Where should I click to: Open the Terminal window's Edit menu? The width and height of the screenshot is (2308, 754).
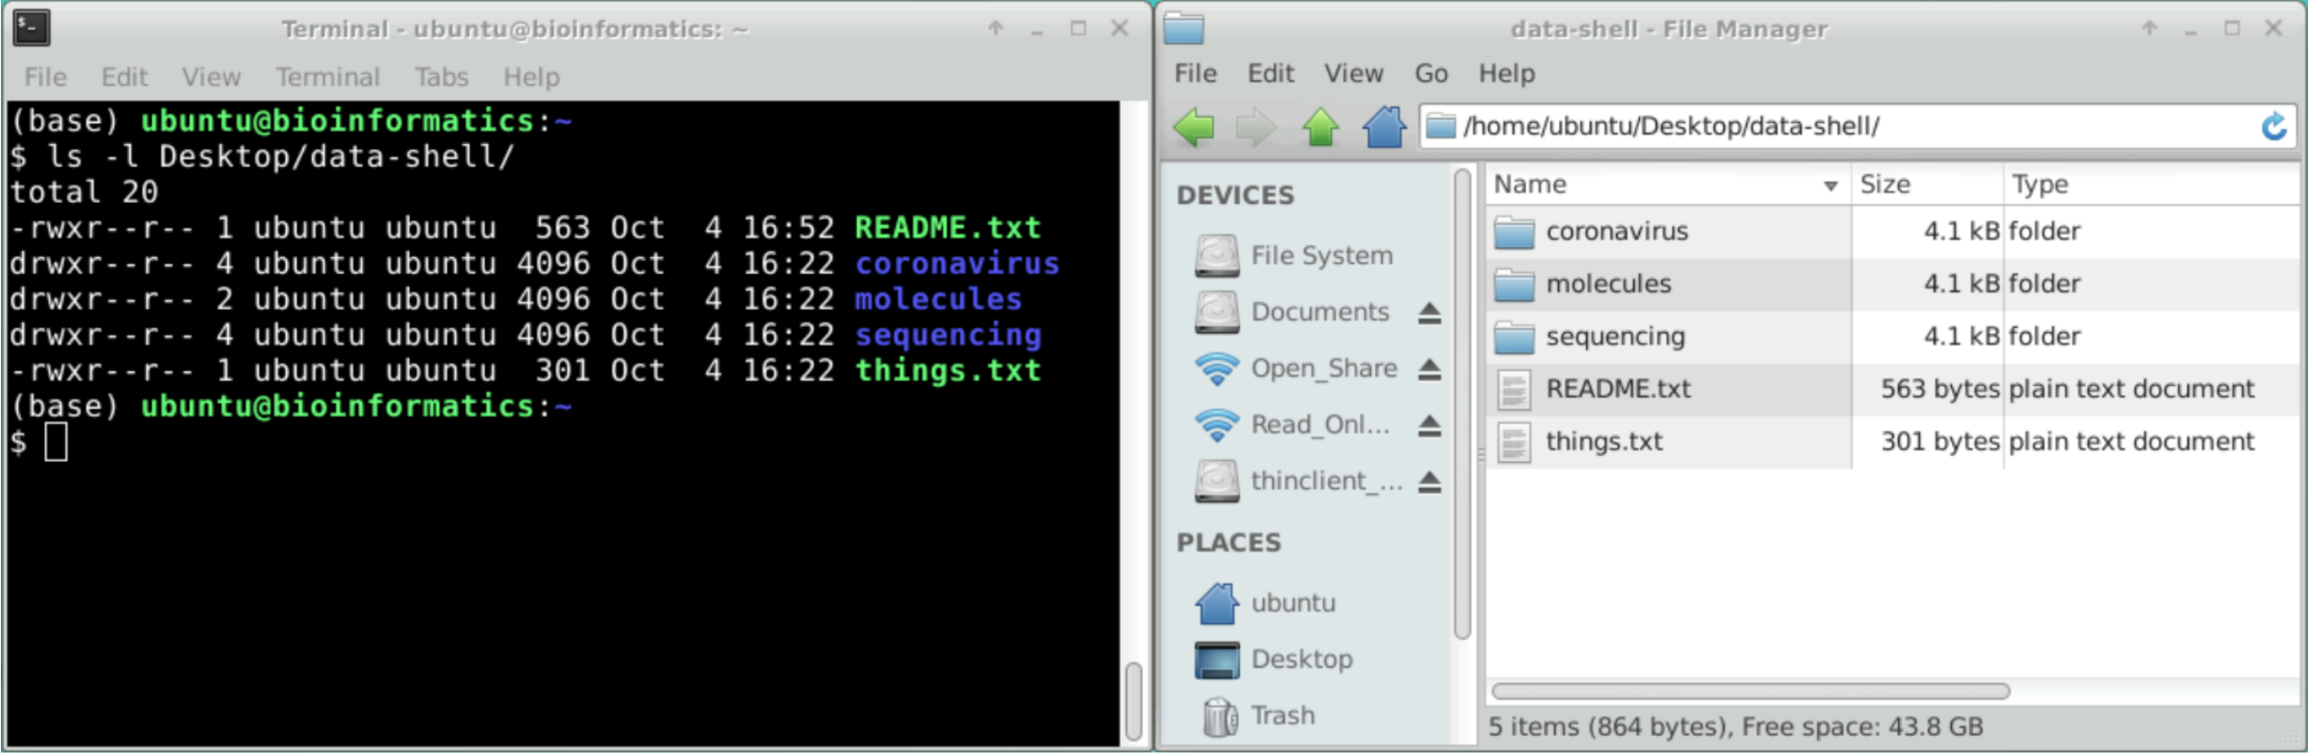click(x=125, y=76)
